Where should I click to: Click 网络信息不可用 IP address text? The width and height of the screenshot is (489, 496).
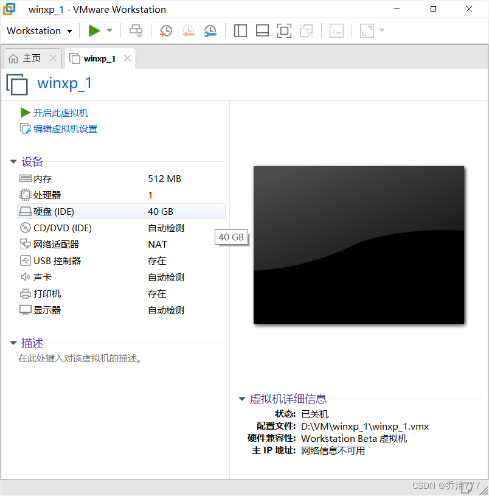click(x=333, y=451)
